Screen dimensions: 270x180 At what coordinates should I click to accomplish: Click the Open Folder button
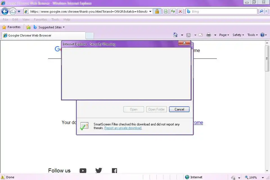click(x=157, y=109)
